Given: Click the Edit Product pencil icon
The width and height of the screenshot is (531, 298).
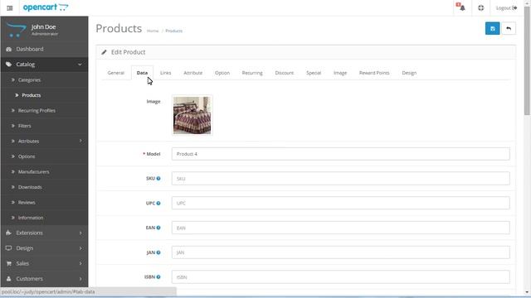Looking at the screenshot, I should pyautogui.click(x=104, y=52).
